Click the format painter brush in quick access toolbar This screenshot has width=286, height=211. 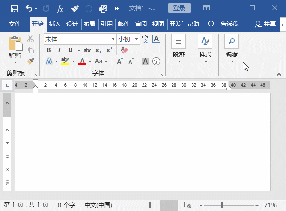(75, 8)
